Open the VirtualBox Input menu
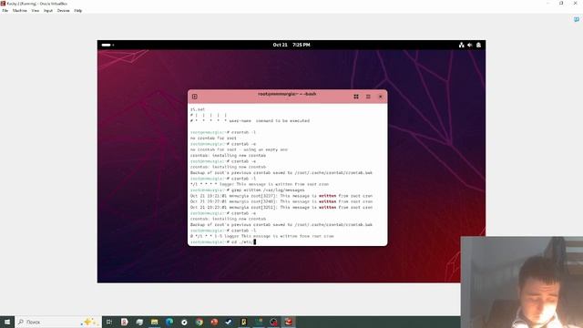 point(48,11)
